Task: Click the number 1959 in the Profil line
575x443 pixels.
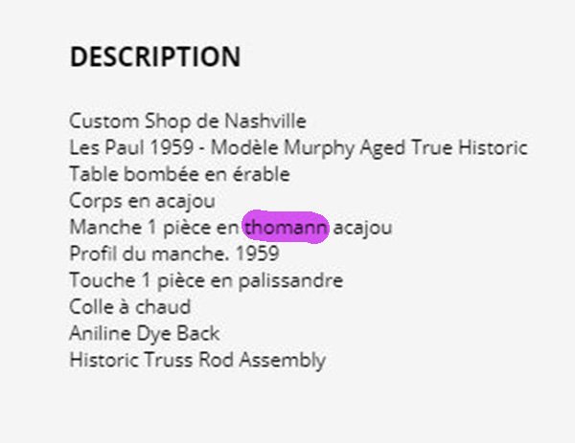Action: 259,255
